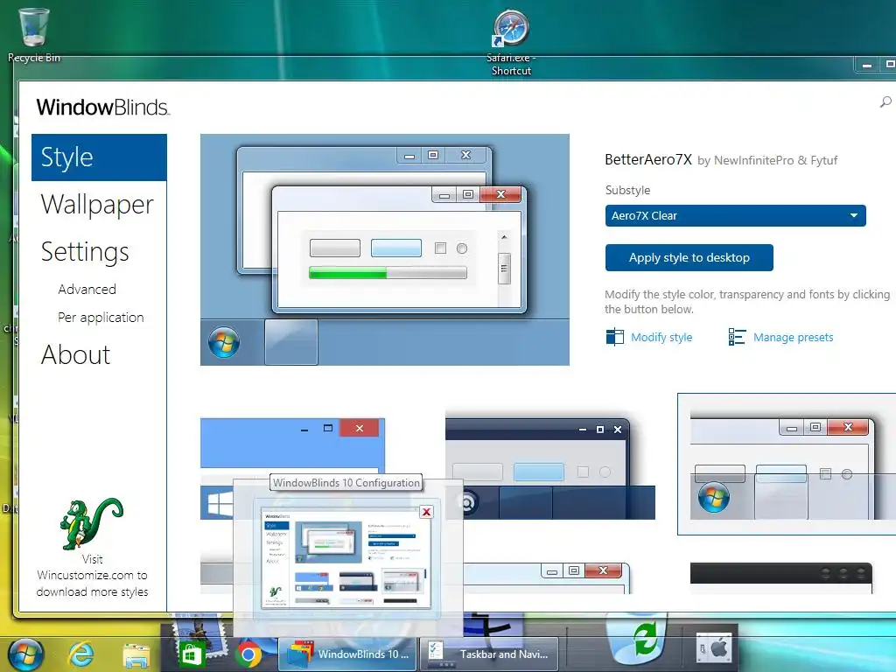Image resolution: width=896 pixels, height=672 pixels.
Task: Expand the Substyle dropdown showing Aero7X Clear
Action: pyautogui.click(x=735, y=216)
